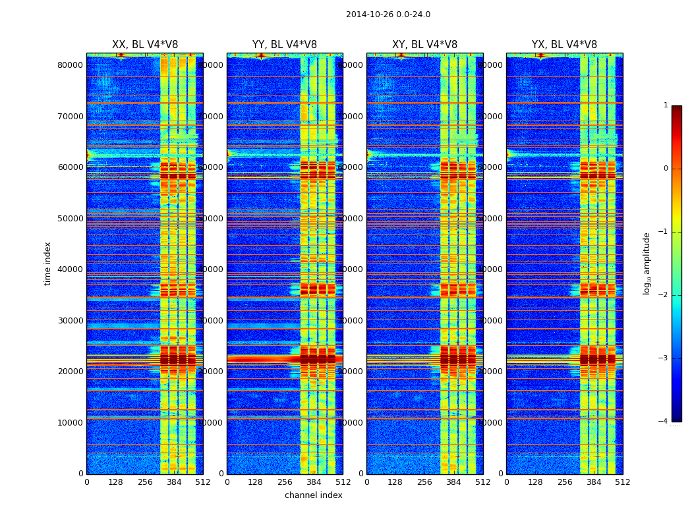Click the channel index x-axis label
The height and width of the screenshot is (527, 692).
click(313, 495)
